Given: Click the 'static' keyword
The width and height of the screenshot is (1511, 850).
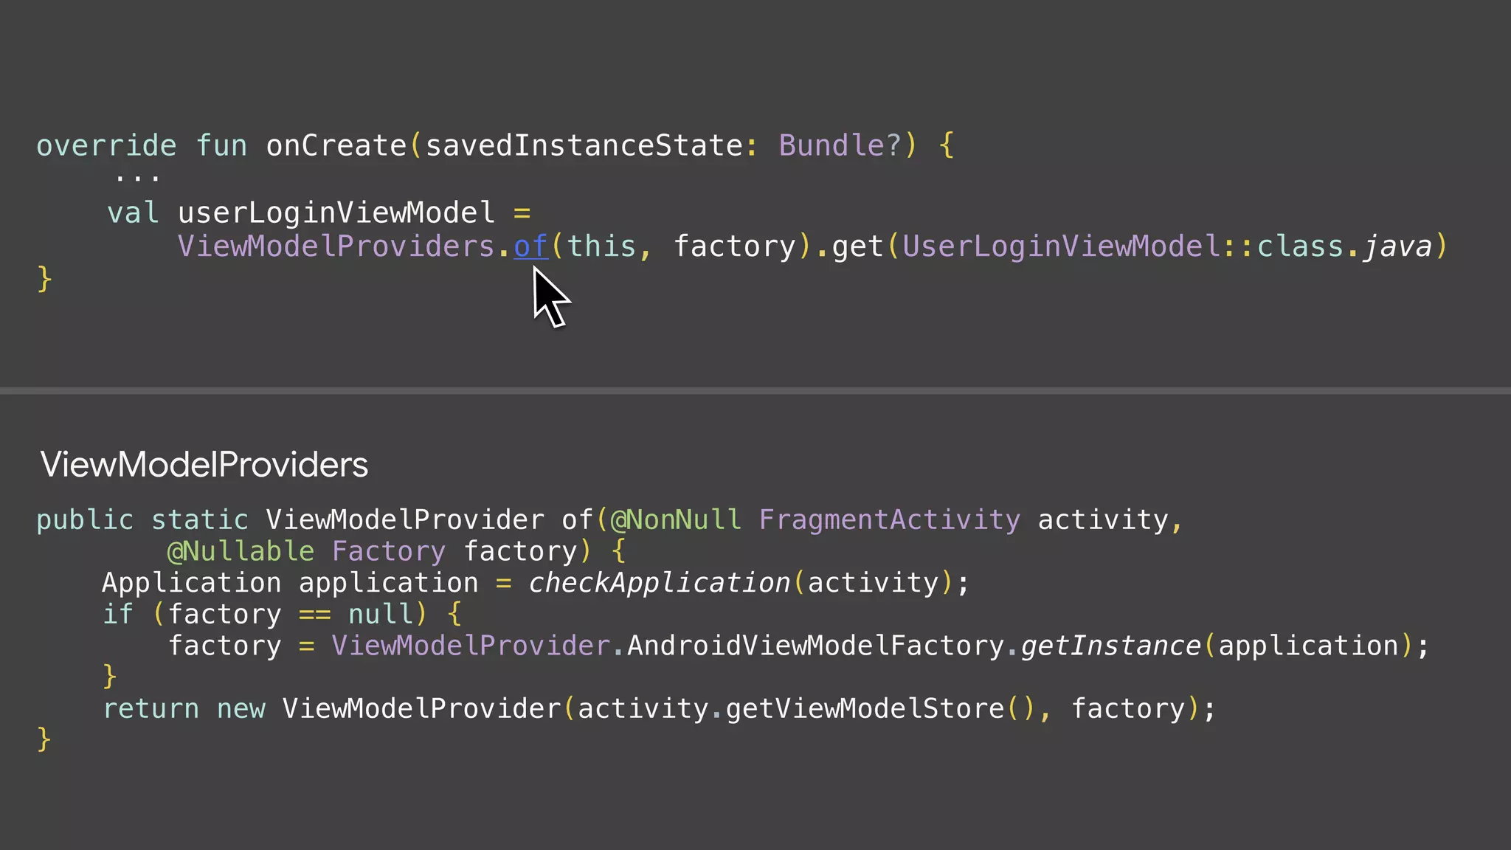Looking at the screenshot, I should point(200,519).
